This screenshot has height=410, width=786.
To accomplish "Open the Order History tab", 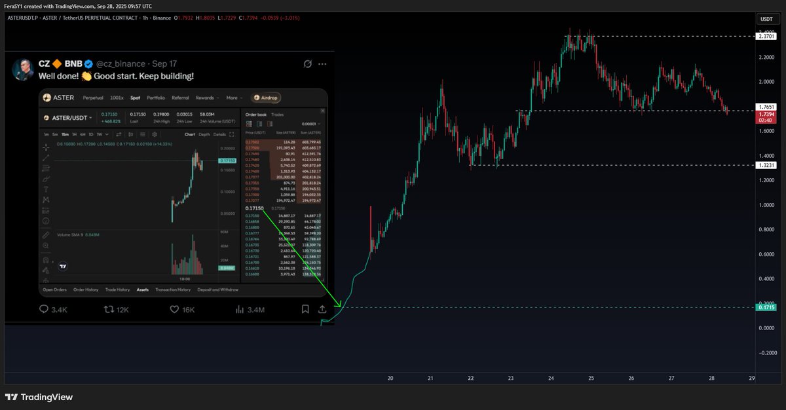I will (86, 289).
